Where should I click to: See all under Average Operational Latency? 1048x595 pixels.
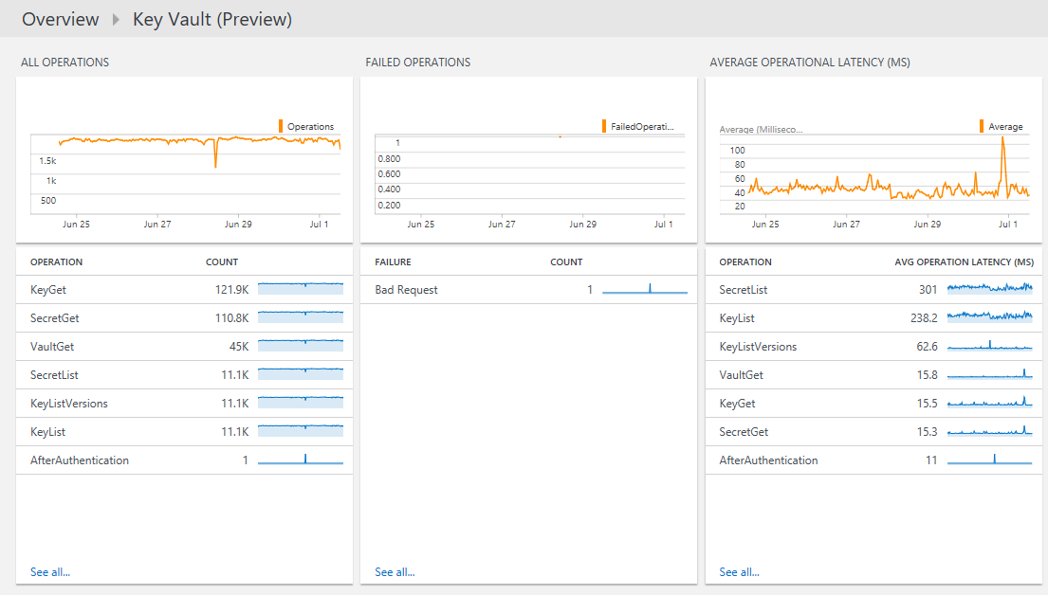[x=739, y=572]
